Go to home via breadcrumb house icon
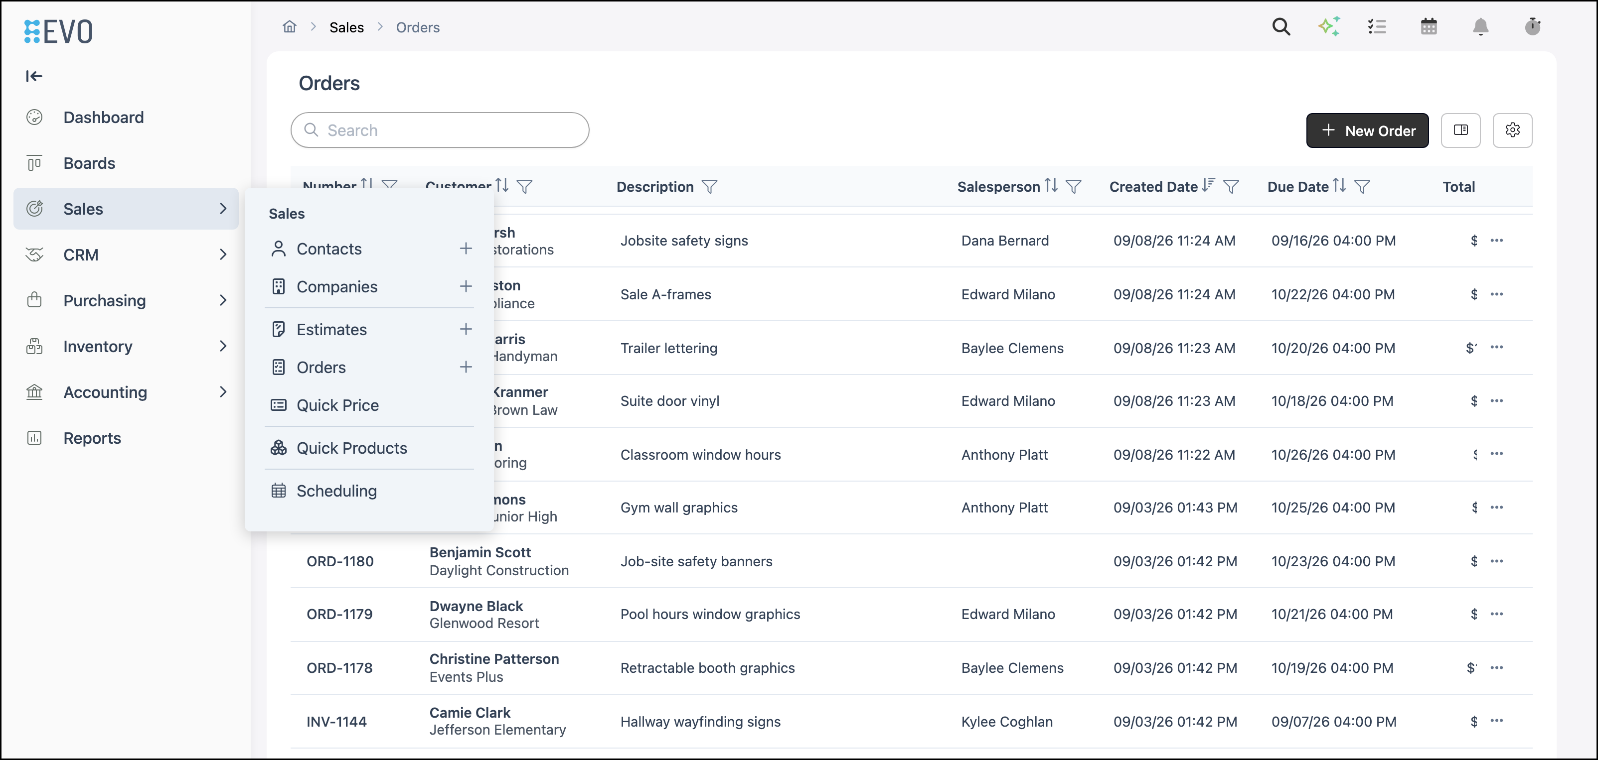1598x760 pixels. coord(289,27)
